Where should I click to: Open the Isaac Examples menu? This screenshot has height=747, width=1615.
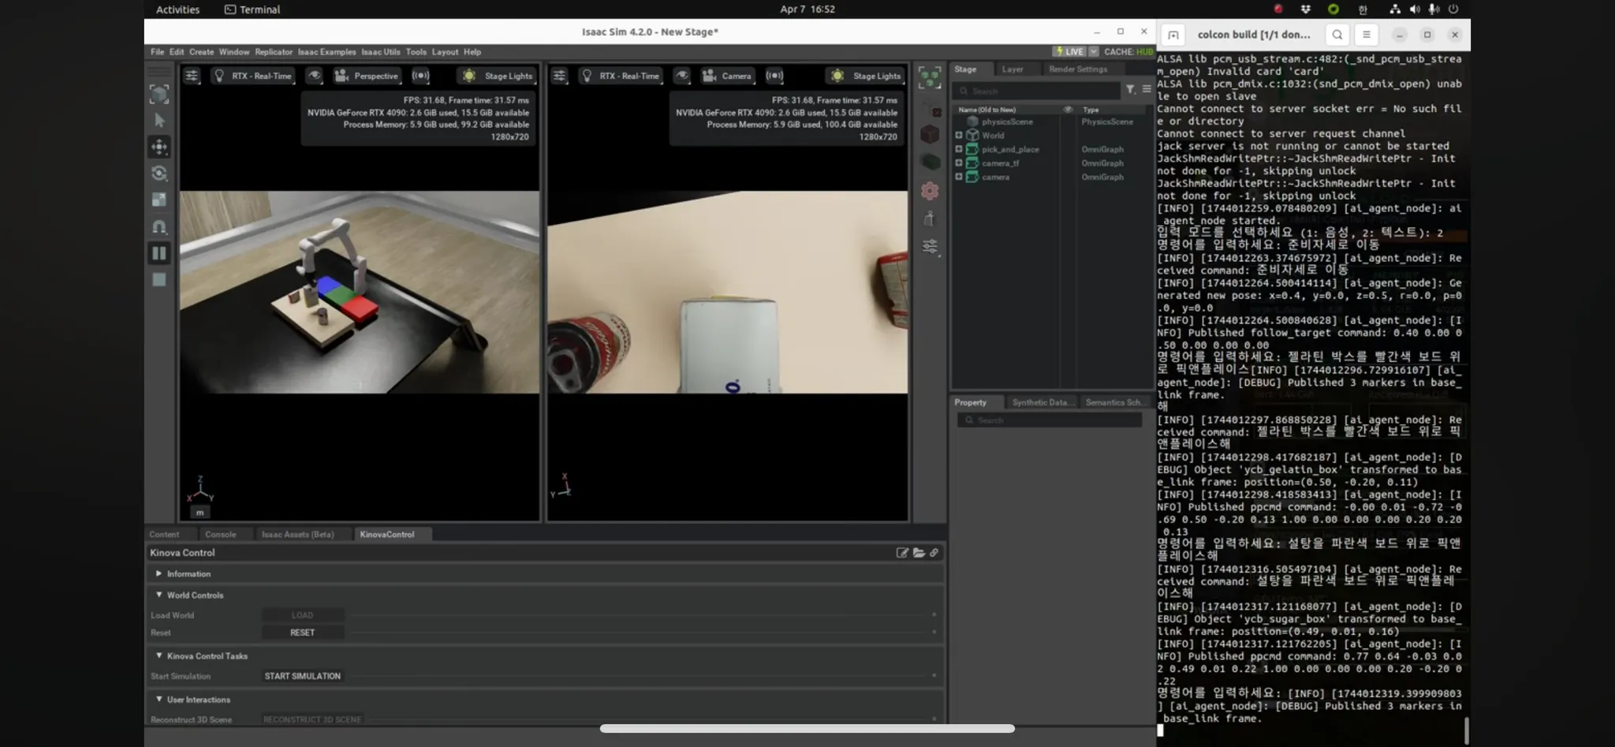click(326, 52)
